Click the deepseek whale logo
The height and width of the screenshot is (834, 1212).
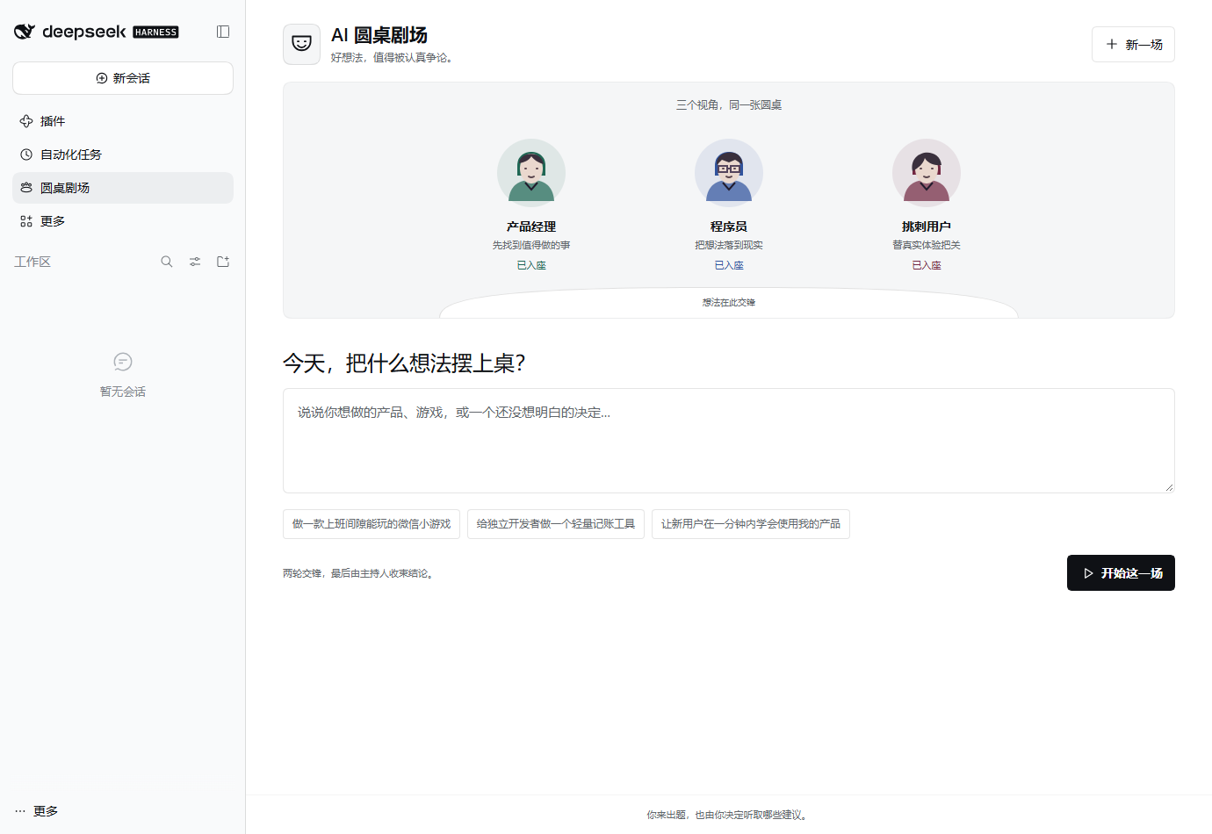(x=25, y=32)
